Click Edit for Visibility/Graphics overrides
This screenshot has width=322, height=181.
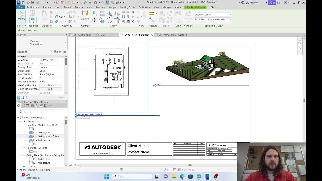50,85
